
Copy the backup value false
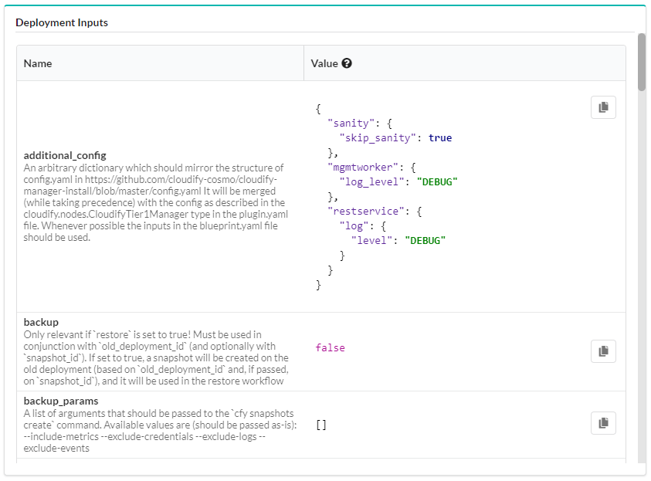coord(603,351)
